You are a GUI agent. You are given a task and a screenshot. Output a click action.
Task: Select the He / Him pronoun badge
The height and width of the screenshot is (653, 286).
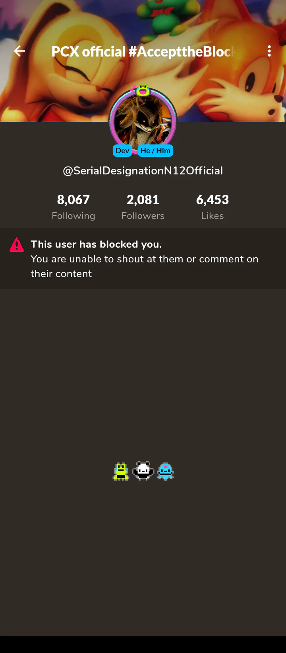coord(155,151)
